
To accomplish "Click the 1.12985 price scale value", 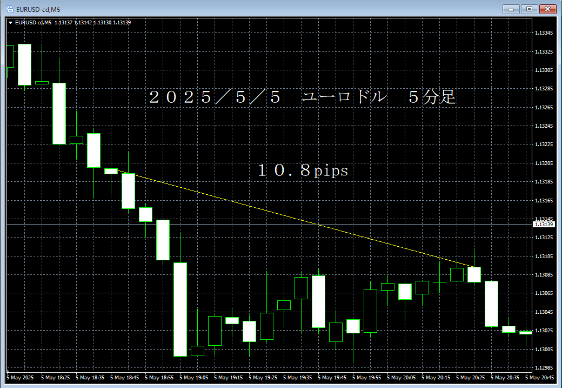I will pos(544,368).
